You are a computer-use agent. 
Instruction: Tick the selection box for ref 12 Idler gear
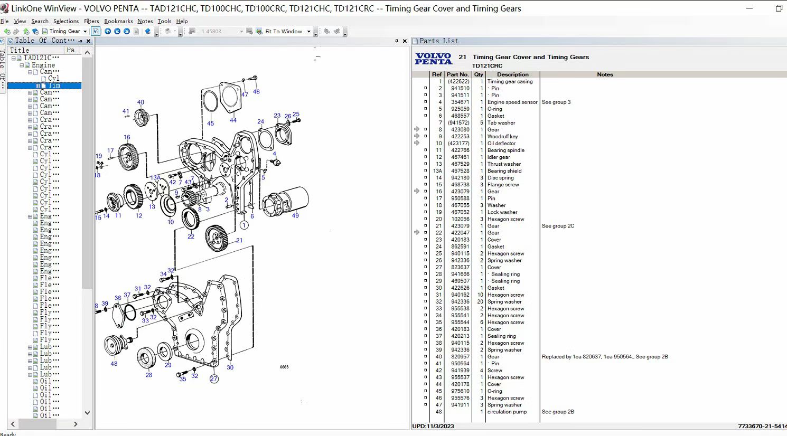click(425, 157)
